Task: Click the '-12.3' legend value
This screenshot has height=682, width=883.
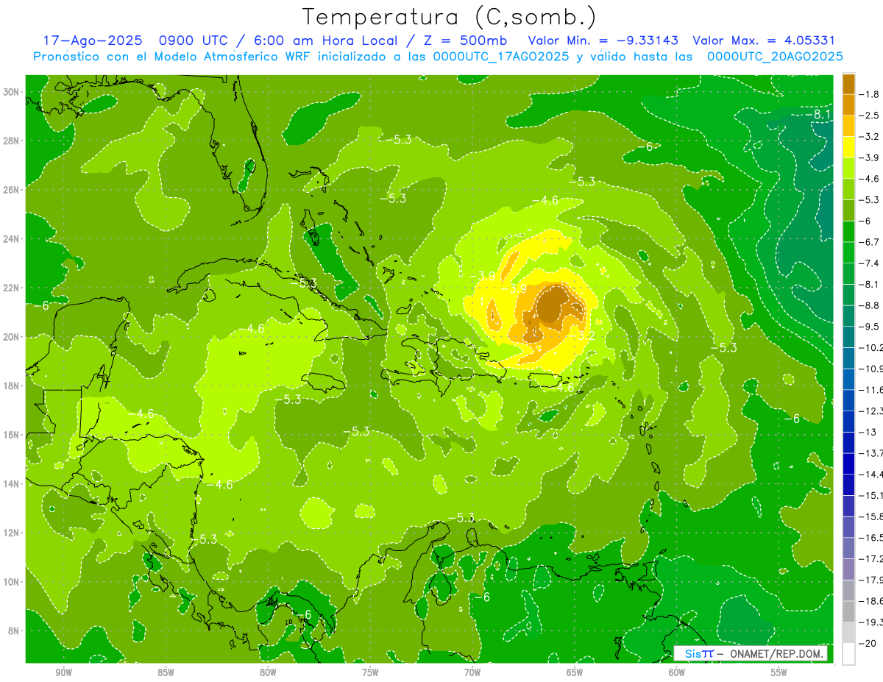Action: 871,411
